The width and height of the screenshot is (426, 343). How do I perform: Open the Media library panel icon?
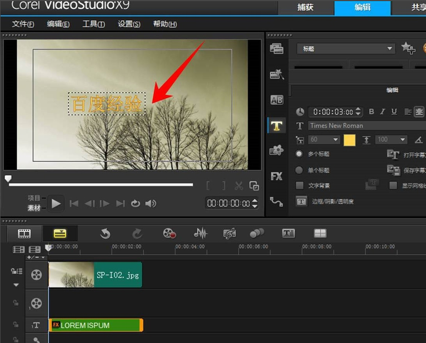[277, 49]
